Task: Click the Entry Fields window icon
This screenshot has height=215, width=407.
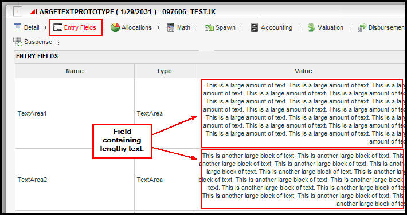Action: coord(58,27)
